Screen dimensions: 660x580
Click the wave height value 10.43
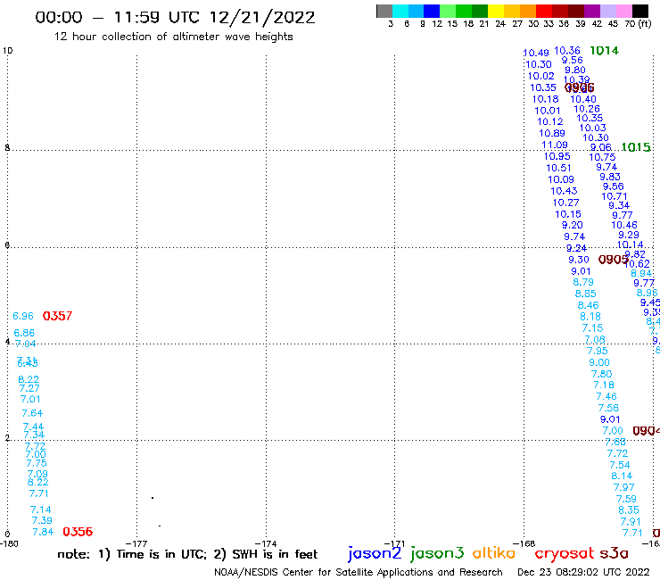click(x=564, y=191)
